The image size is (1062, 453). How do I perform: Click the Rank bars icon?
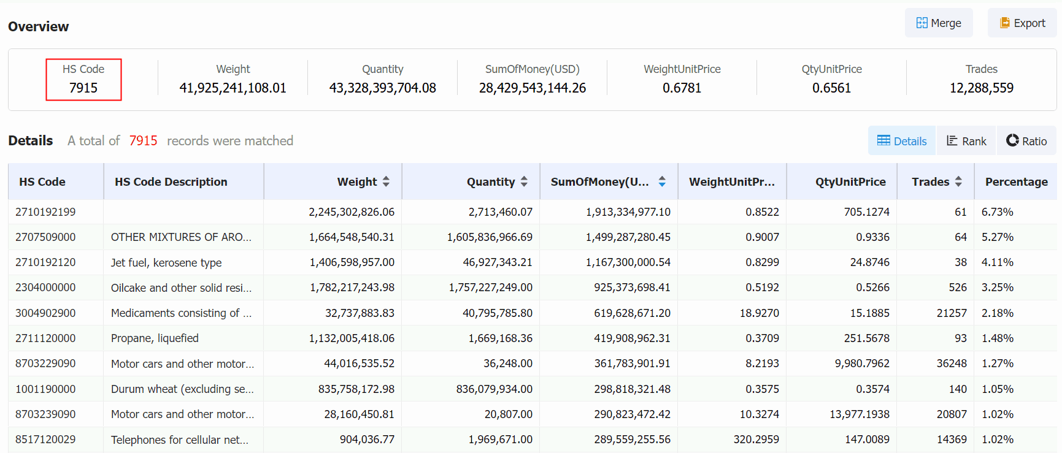point(952,140)
